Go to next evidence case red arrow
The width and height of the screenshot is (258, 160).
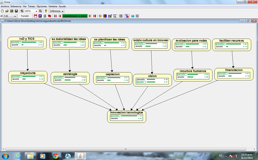(x=90, y=16)
